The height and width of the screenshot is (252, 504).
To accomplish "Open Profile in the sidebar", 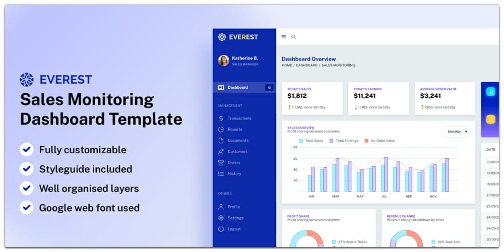I will click(x=234, y=207).
